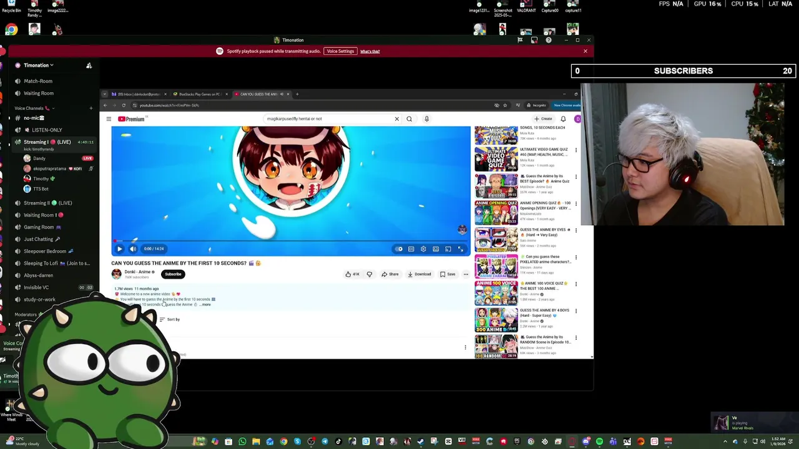Image resolution: width=799 pixels, height=449 pixels.
Task: Switch to BlueStacks browser tab
Action: click(x=200, y=94)
